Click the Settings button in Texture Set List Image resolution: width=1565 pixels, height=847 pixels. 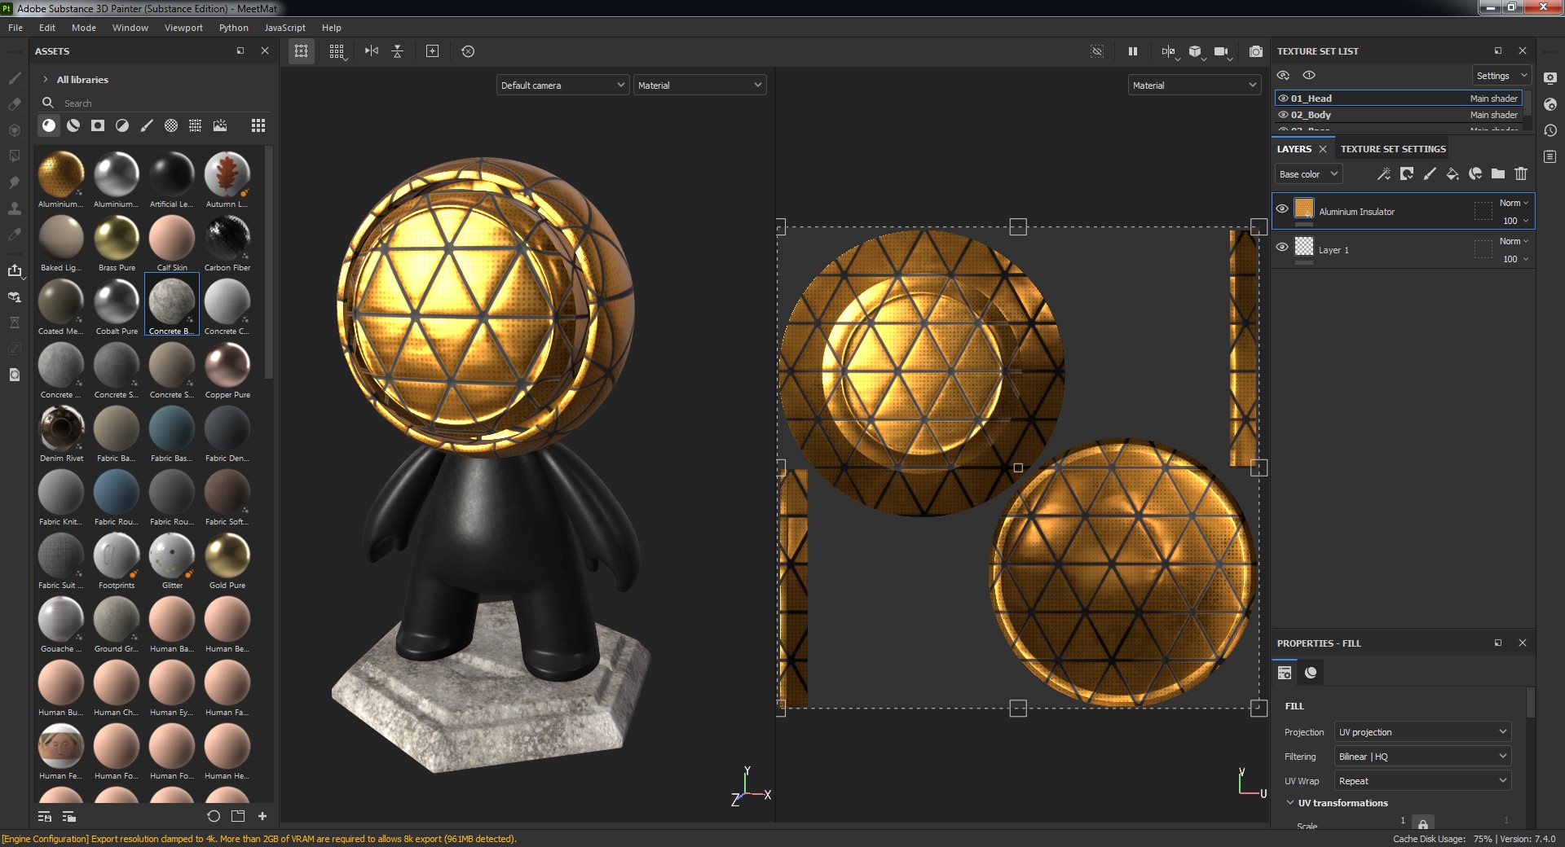click(x=1501, y=76)
